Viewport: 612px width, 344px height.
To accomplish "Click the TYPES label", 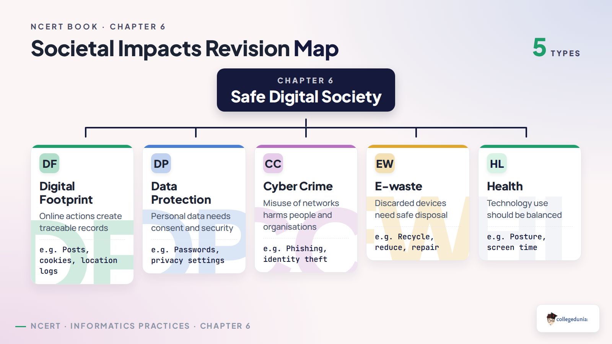I will [x=565, y=54].
